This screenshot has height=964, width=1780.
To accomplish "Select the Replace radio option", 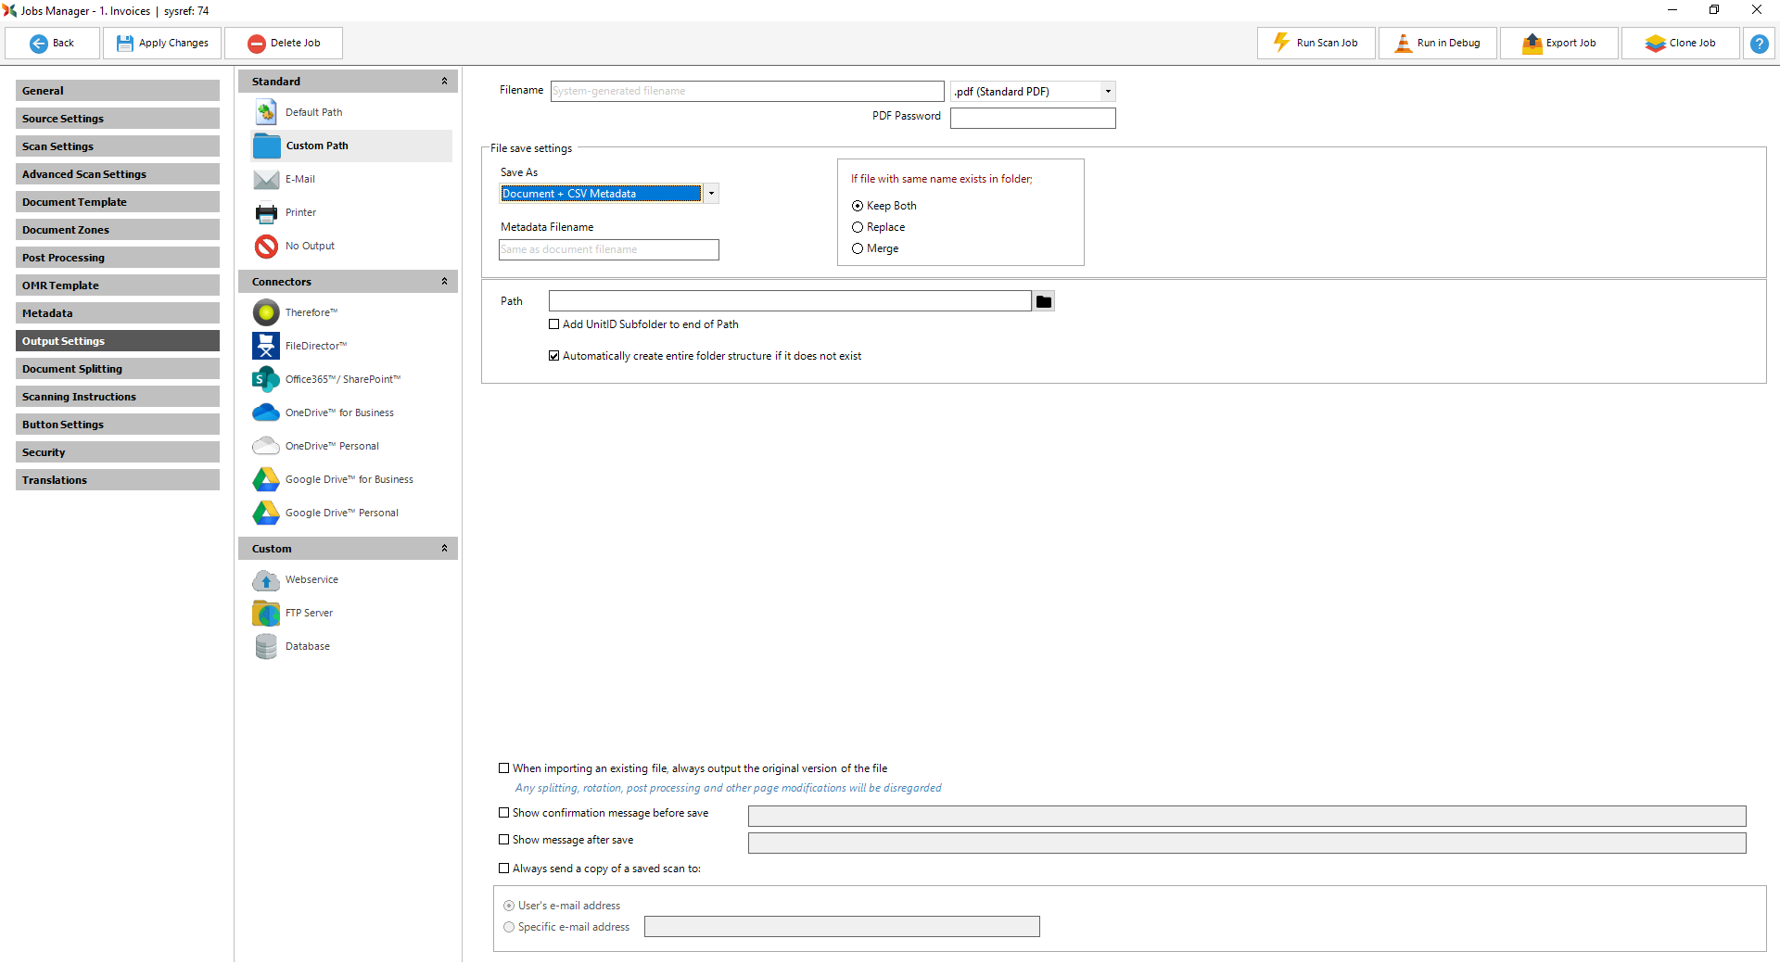I will pyautogui.click(x=858, y=227).
